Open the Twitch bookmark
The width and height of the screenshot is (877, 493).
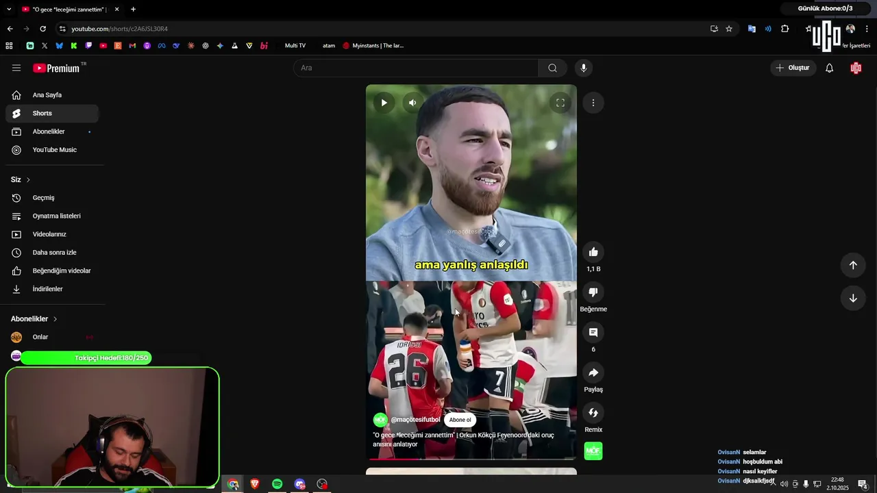click(x=88, y=45)
